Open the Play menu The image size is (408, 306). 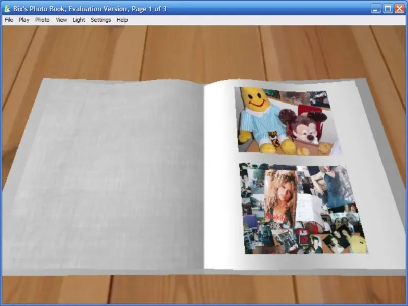pyautogui.click(x=24, y=20)
